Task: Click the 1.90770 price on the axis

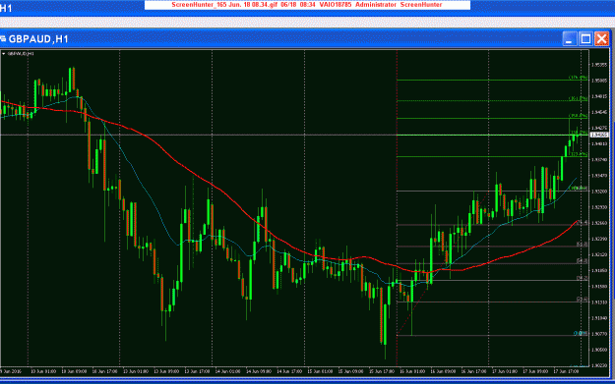Action: click(599, 334)
